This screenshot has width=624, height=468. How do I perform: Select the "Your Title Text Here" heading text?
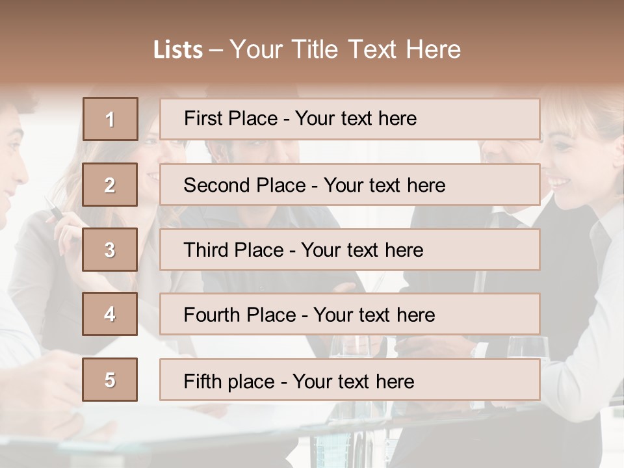tap(345, 49)
